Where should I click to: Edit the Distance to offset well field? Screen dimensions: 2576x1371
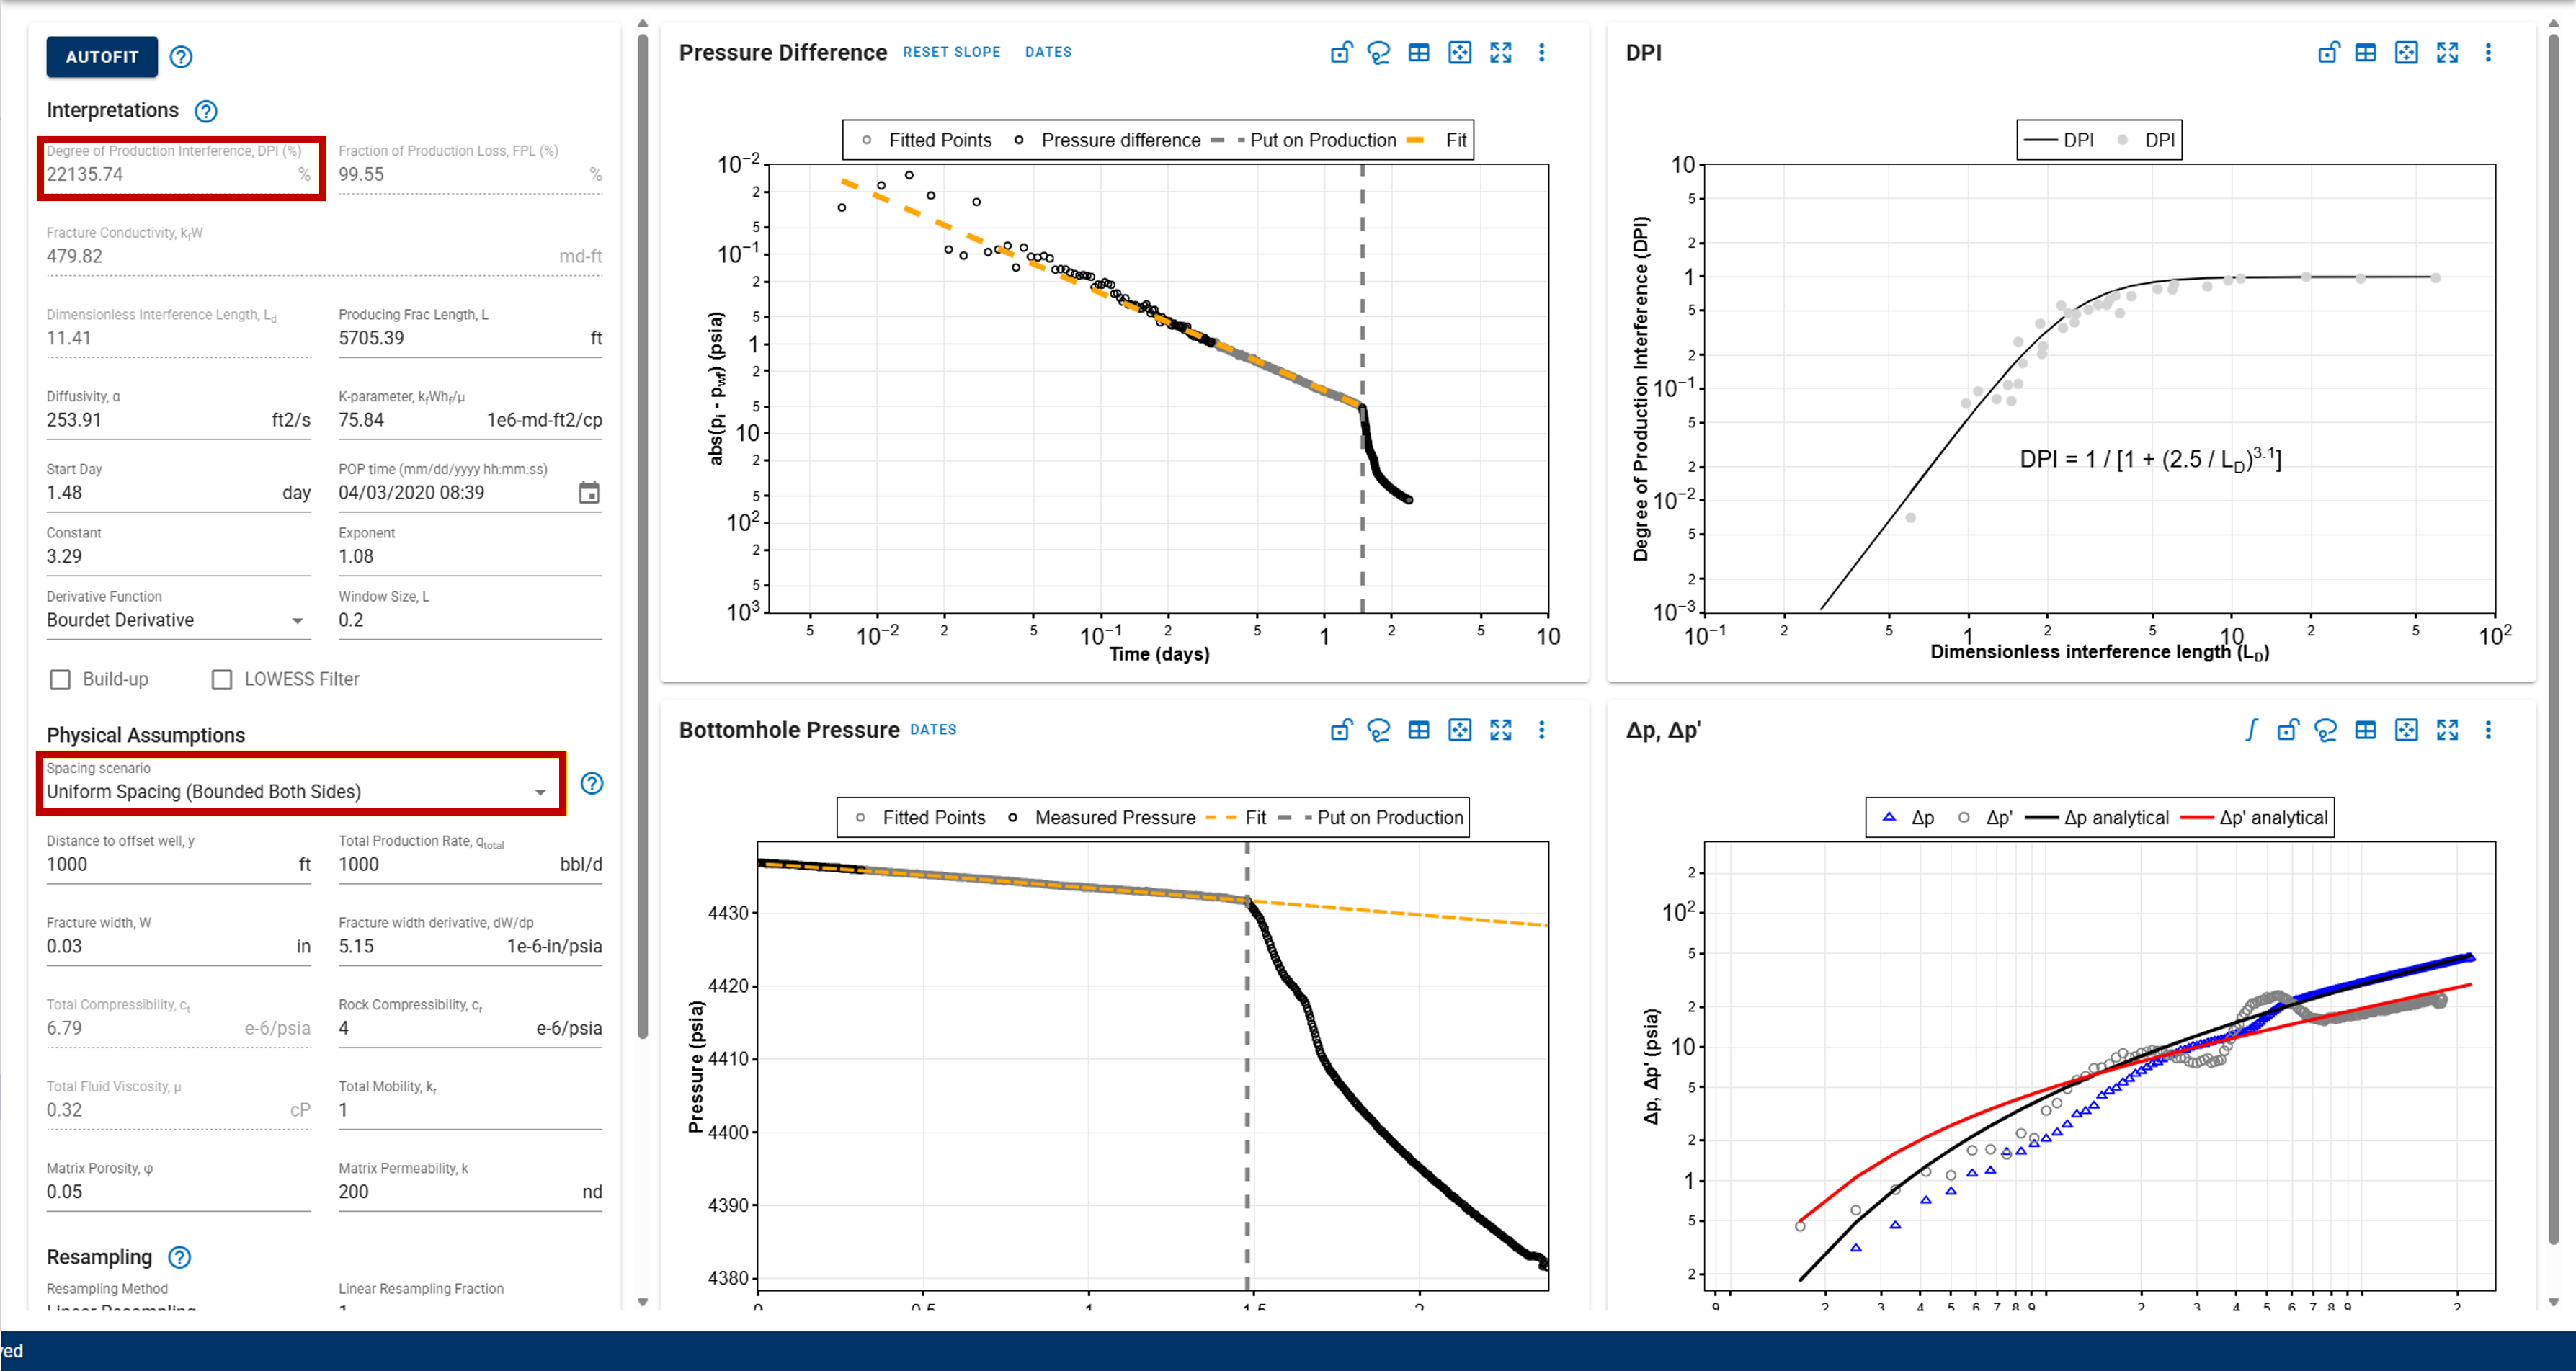coord(178,864)
